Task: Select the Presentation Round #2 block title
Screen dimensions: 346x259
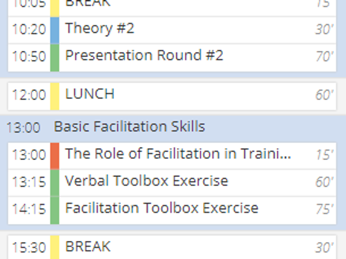Action: point(144,55)
